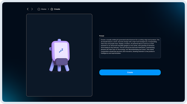Click blank space below the prompt text
This screenshot has height=104, width=187.
click(130, 56)
